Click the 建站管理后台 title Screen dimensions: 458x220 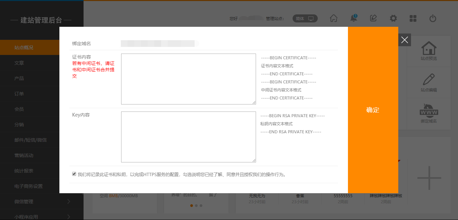[x=41, y=20]
